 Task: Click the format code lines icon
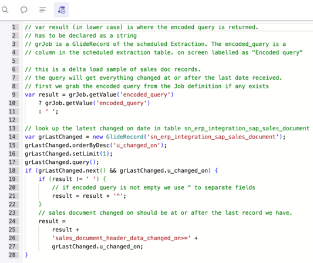(x=42, y=9)
